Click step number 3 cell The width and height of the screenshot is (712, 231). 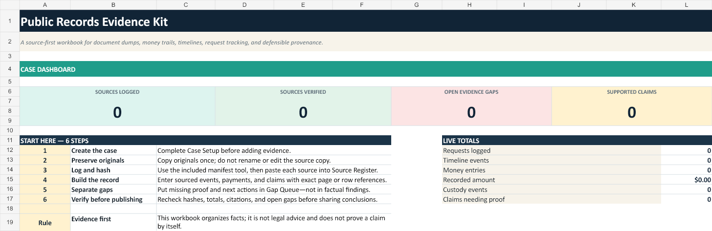(x=45, y=170)
